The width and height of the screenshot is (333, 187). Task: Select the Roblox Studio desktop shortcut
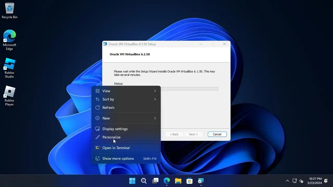(9, 68)
